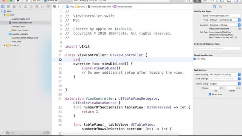Select the Assistant editor mode

coord(205,1)
